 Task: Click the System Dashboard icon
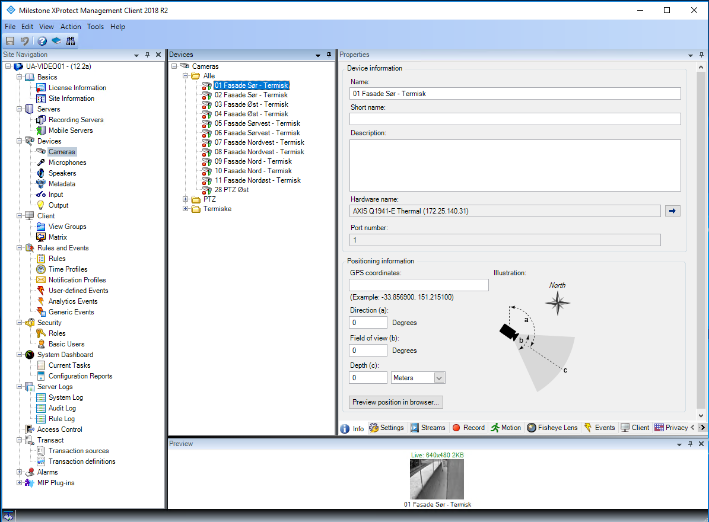pyautogui.click(x=30, y=355)
